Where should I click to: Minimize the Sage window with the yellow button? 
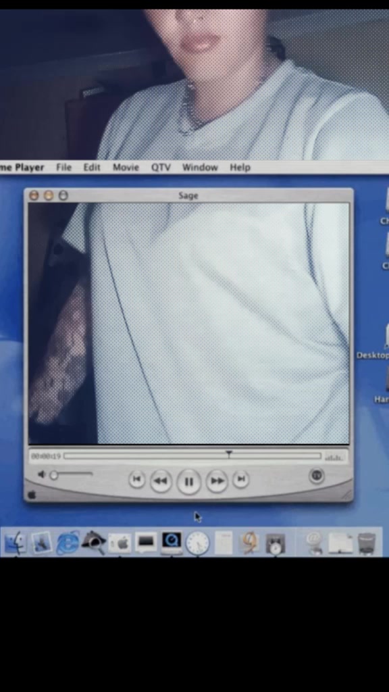coord(49,195)
